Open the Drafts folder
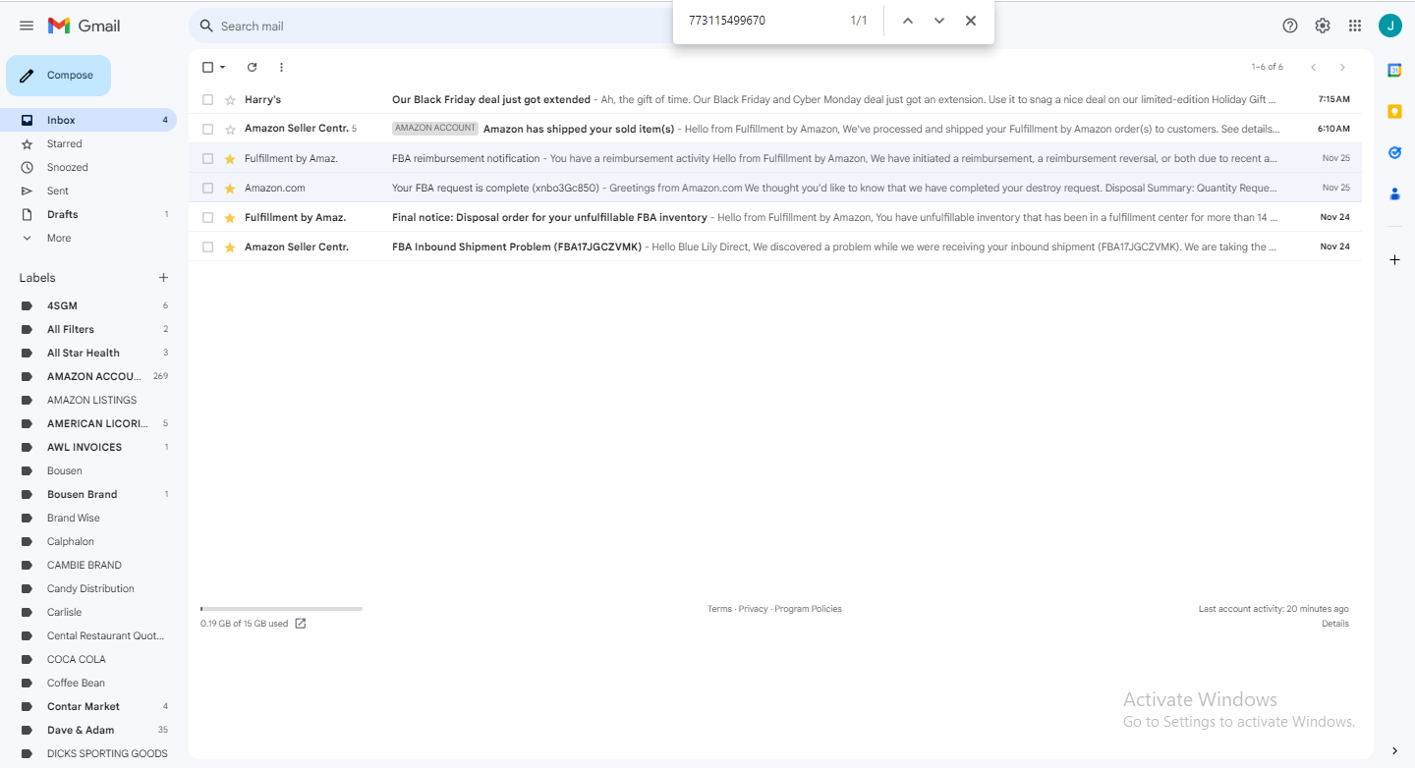This screenshot has width=1415, height=768. coord(88,214)
